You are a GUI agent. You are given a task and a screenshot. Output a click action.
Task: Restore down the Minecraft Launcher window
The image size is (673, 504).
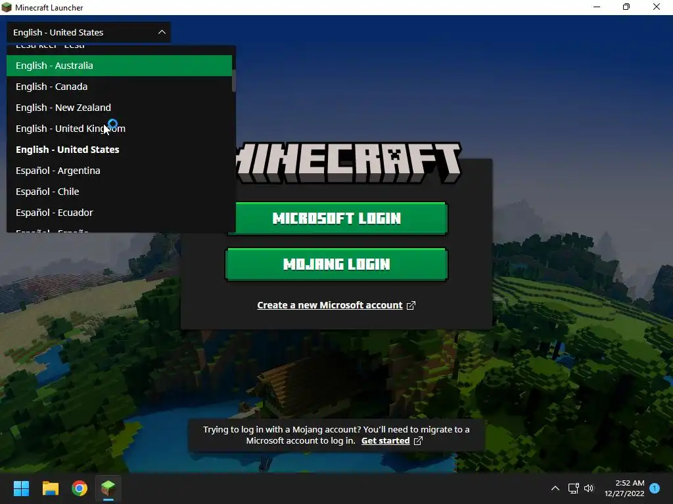[626, 7]
